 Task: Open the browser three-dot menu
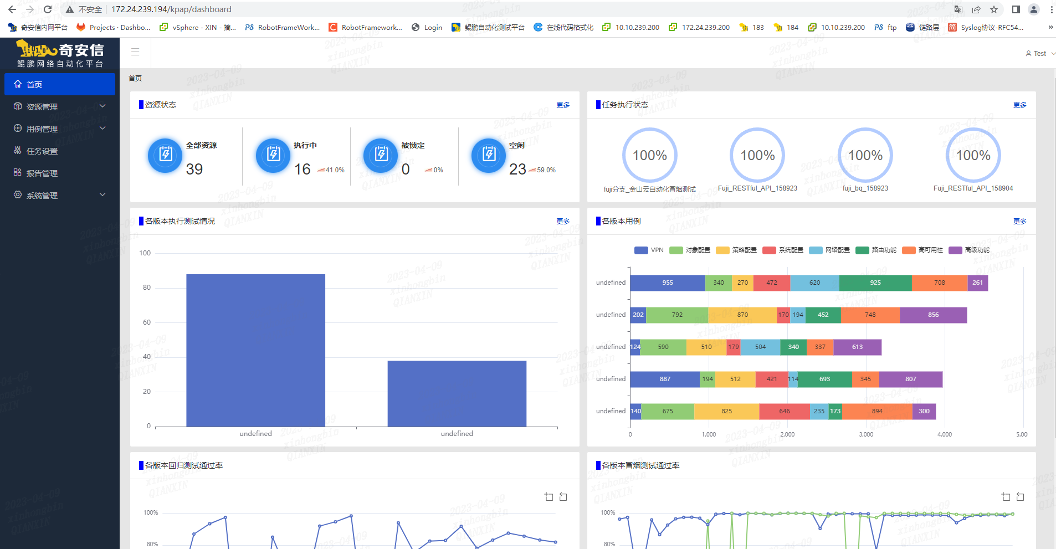point(1051,9)
